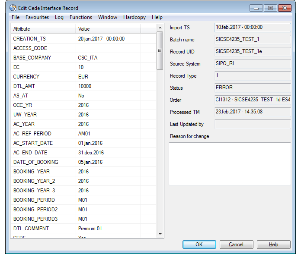Click the Processed TM field

(253, 112)
